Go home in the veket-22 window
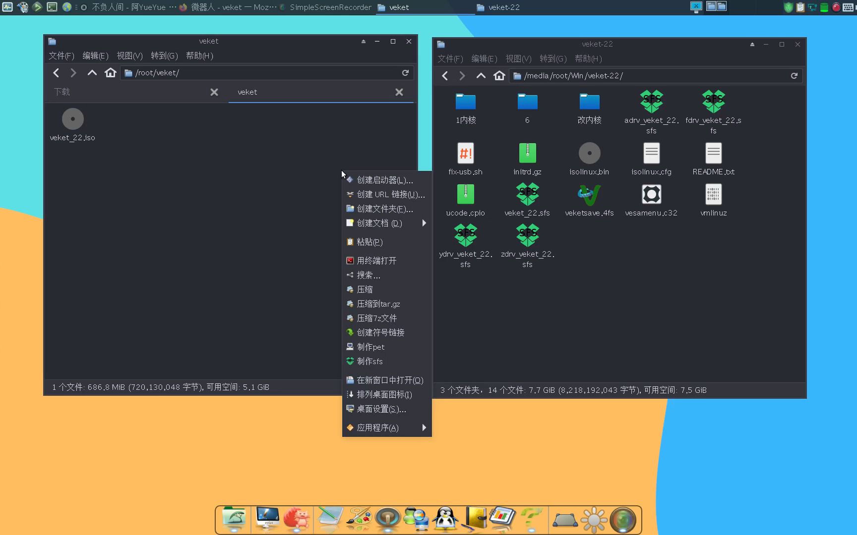This screenshot has width=857, height=535. click(499, 76)
